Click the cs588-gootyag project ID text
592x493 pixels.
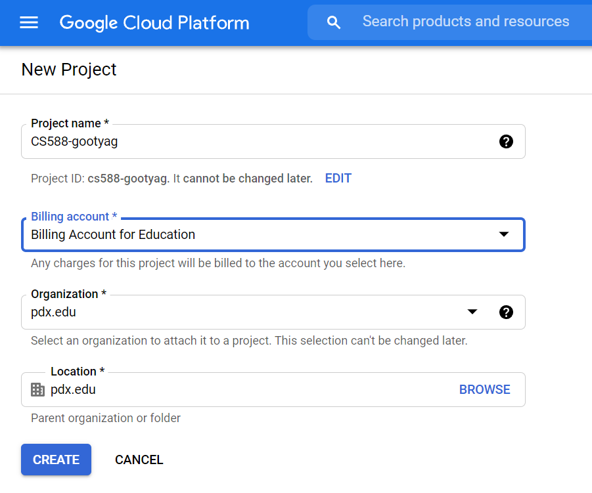pyautogui.click(x=128, y=179)
